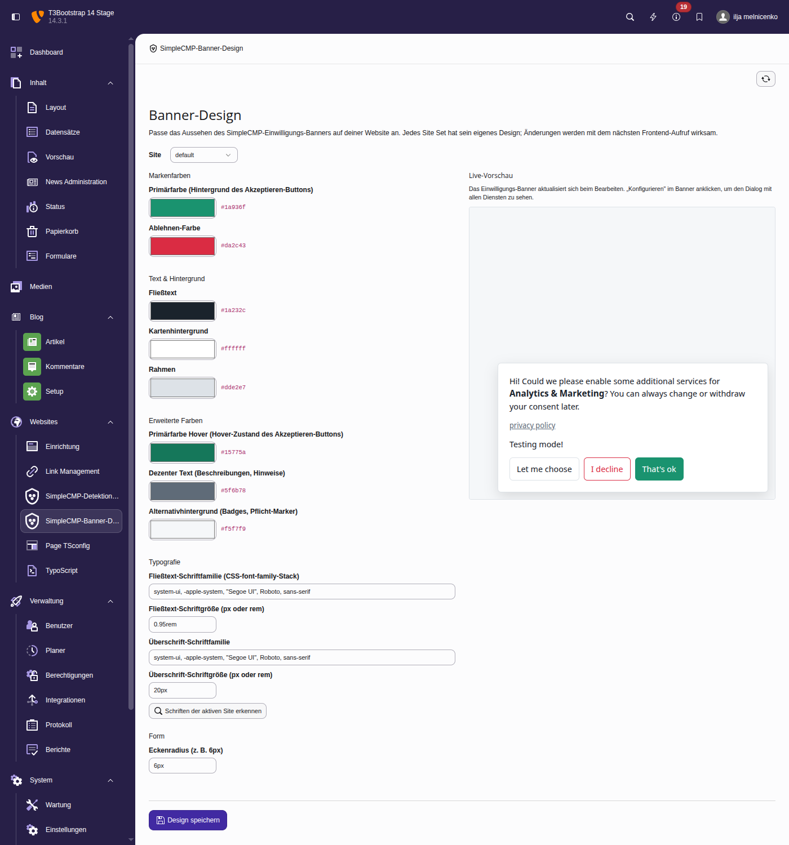Collapse the Verwaltung menu group
The image size is (789, 845).
click(x=110, y=601)
